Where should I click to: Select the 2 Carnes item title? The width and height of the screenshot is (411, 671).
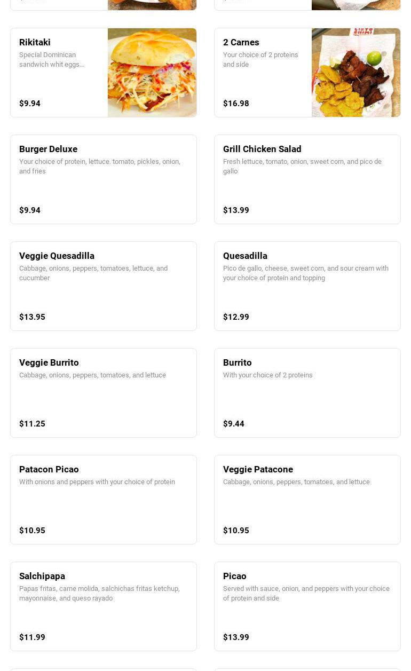coord(241,42)
